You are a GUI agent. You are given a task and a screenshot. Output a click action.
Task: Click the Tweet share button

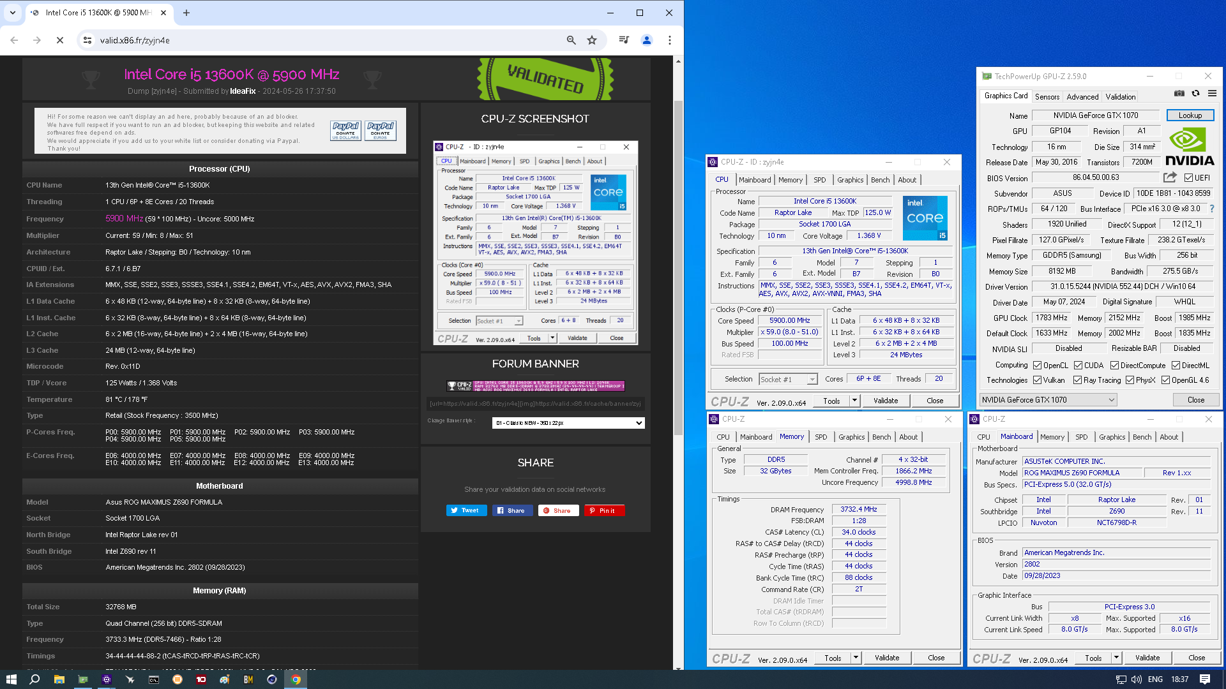(x=467, y=510)
